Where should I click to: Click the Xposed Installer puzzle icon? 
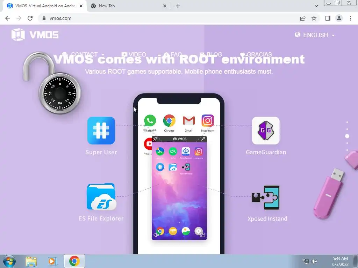click(266, 198)
